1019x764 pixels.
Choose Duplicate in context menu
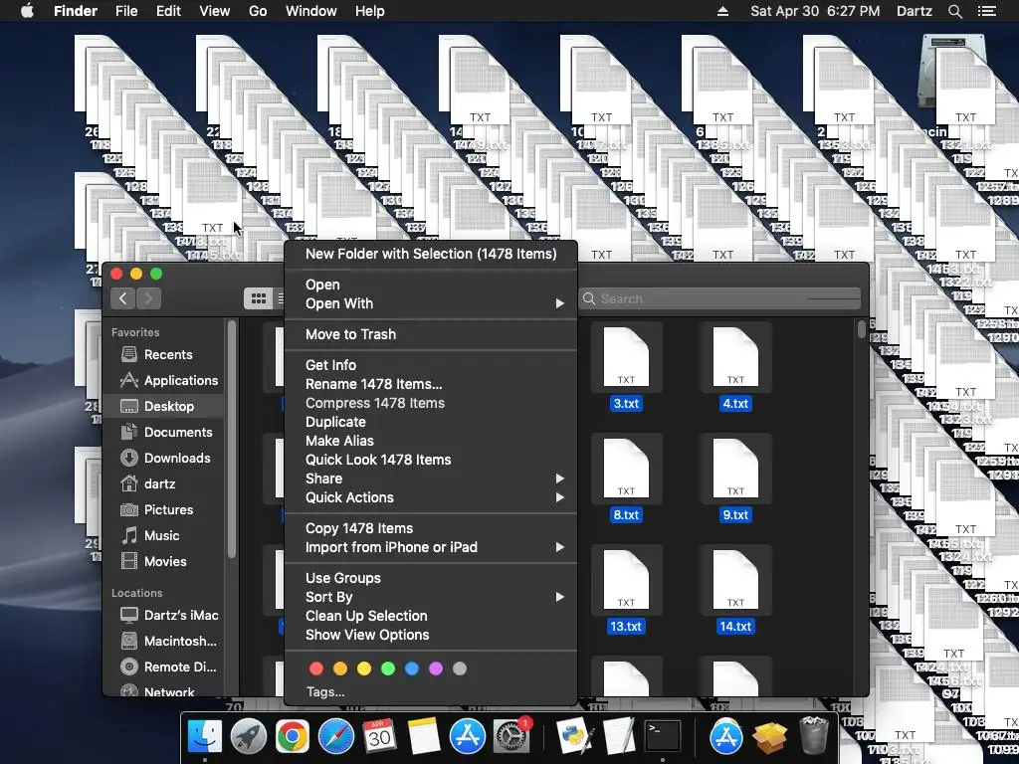tap(431, 422)
